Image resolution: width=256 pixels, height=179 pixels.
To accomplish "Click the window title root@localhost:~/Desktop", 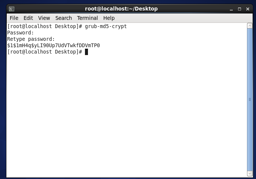I will tap(121, 9).
